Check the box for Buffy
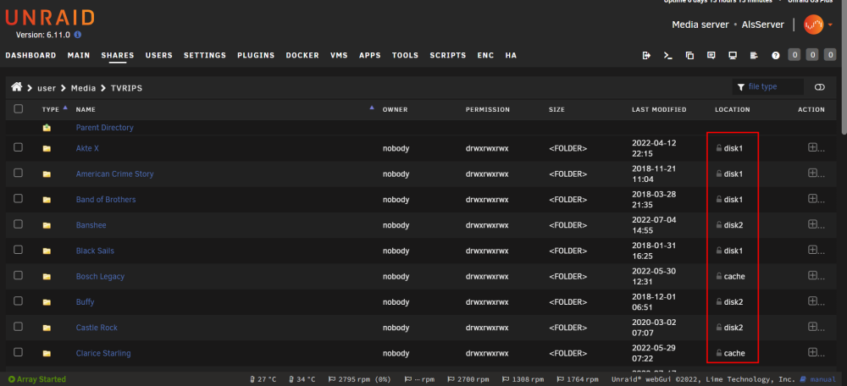 coord(19,301)
